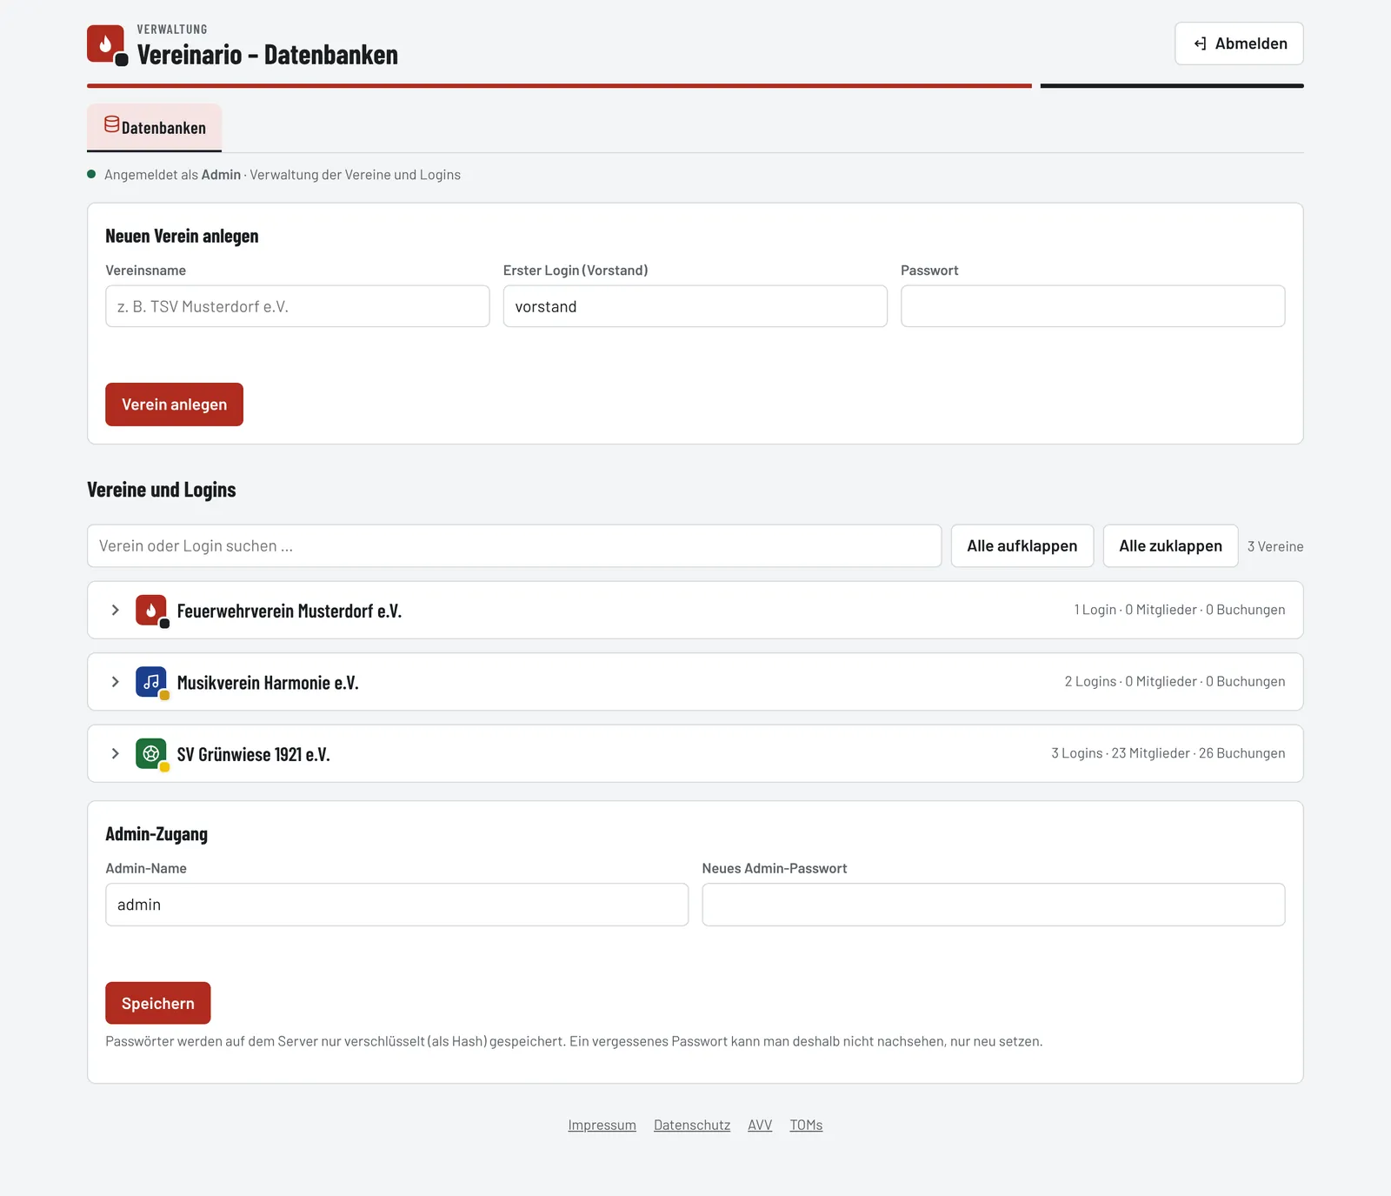Click the Verein anlegen button
This screenshot has width=1391, height=1196.
click(174, 404)
